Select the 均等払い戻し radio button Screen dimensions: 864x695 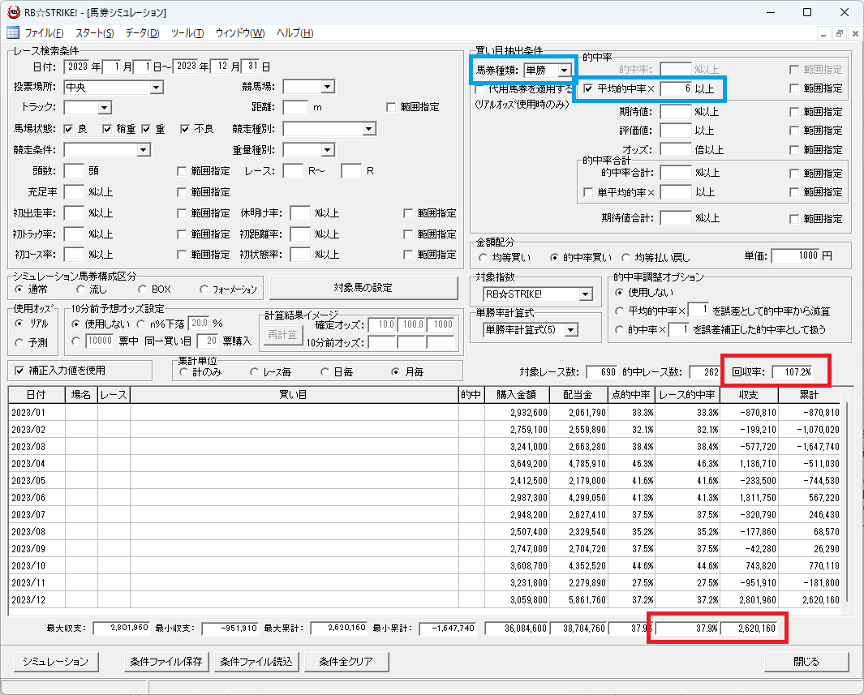(626, 258)
